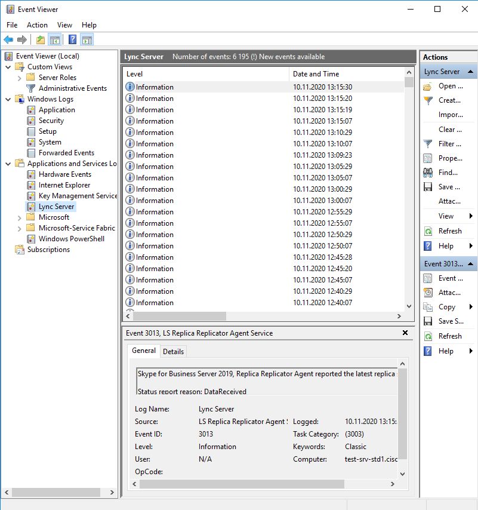Click the Administrative Events filter icon
The image size is (478, 510).
click(31, 88)
